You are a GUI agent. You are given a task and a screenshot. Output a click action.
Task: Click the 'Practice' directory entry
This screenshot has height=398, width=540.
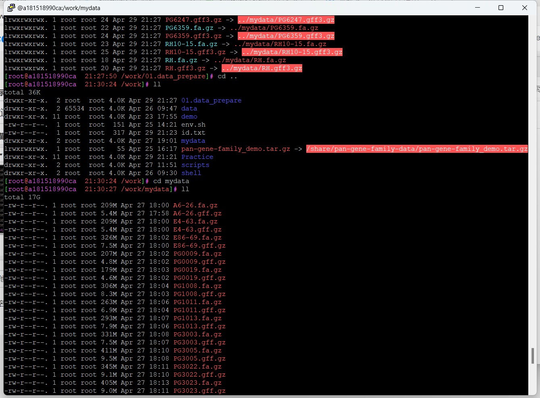[x=197, y=157]
